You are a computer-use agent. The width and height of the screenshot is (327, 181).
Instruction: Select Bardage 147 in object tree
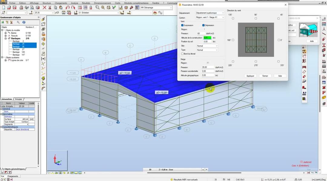click(19, 55)
